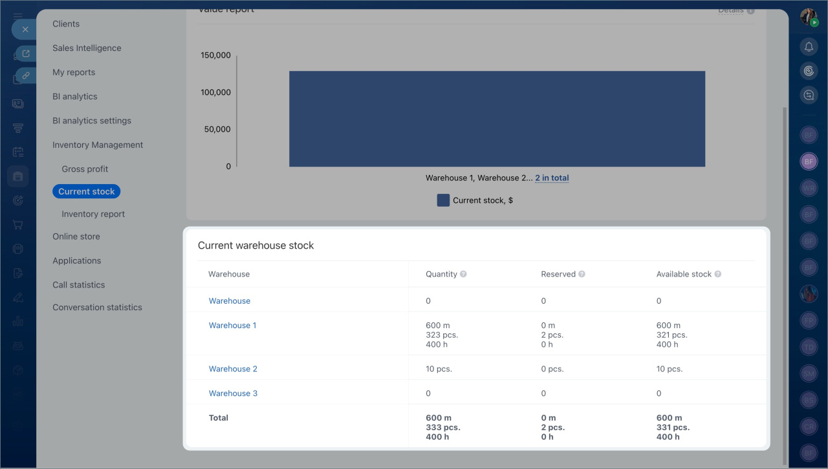828x469 pixels.
Task: Open panel in new window icon
Action: click(x=26, y=54)
